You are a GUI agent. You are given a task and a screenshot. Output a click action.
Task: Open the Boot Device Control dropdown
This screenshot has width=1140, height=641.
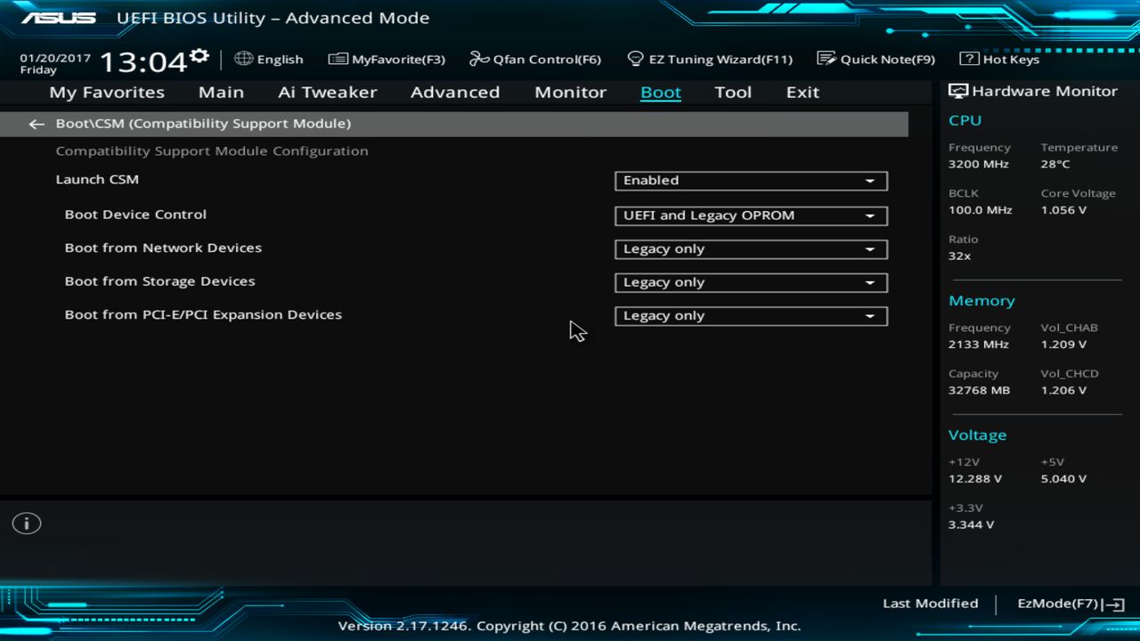click(x=750, y=215)
